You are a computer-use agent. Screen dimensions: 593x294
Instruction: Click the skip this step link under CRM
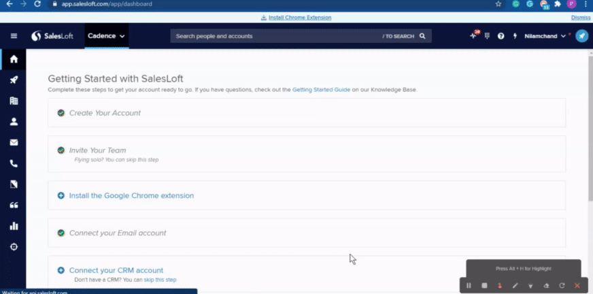(160, 280)
